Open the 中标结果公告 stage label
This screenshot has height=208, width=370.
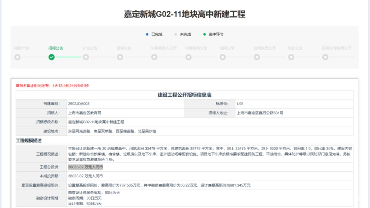[196, 48]
